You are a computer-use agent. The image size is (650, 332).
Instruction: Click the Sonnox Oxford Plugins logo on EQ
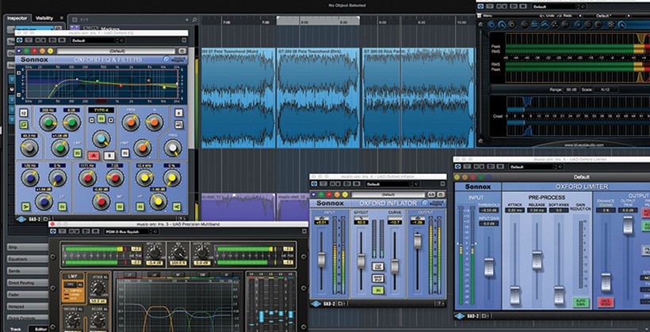[175, 59]
